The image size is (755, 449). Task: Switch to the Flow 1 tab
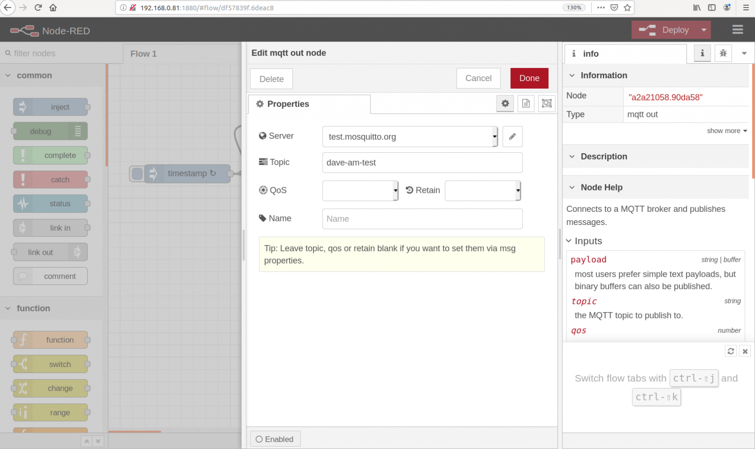144,54
